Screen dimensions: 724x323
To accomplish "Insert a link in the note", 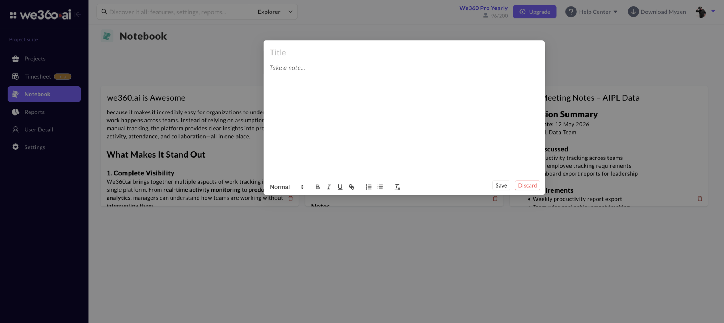I will (352, 187).
